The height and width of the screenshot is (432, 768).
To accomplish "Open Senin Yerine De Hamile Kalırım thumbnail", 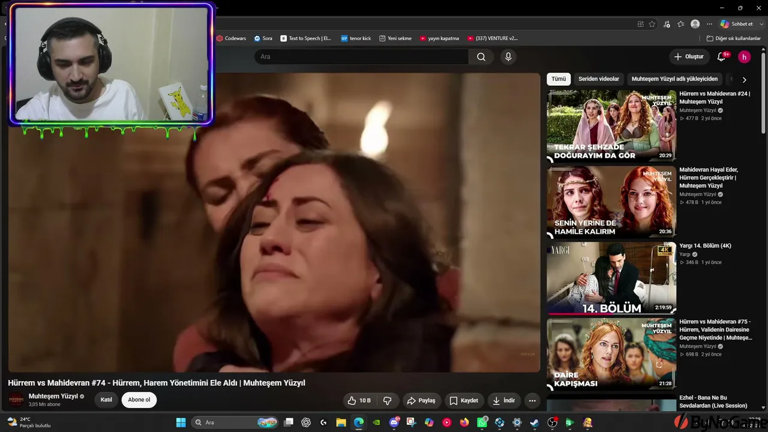I will pos(611,202).
